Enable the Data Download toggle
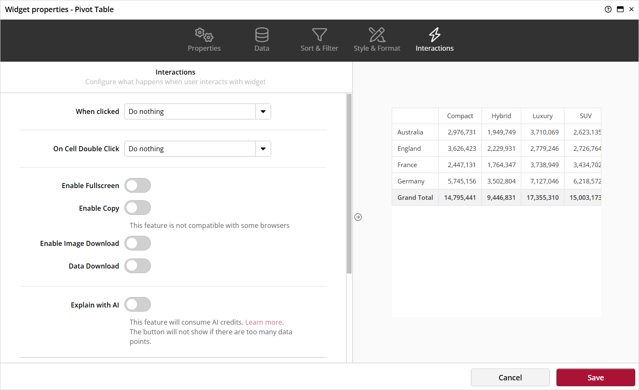 (x=137, y=266)
